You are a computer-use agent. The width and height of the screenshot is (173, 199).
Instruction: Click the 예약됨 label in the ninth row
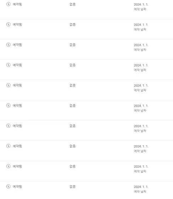(x=17, y=166)
